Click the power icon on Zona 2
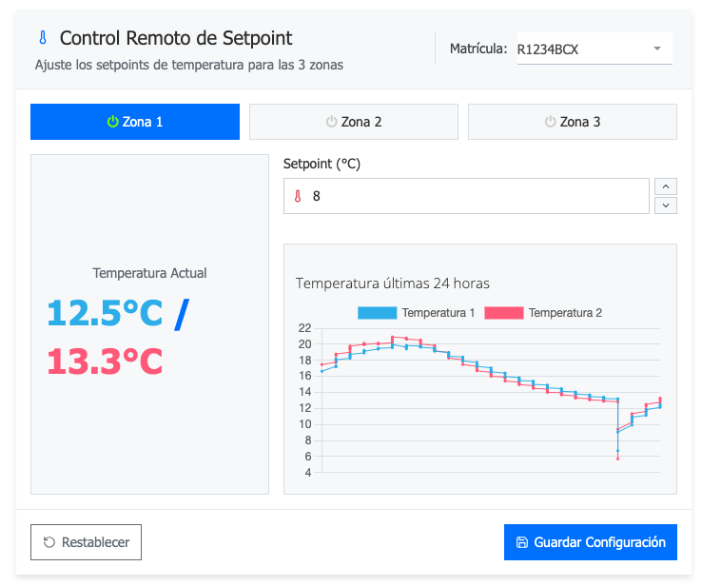The height and width of the screenshot is (586, 702). point(331,122)
